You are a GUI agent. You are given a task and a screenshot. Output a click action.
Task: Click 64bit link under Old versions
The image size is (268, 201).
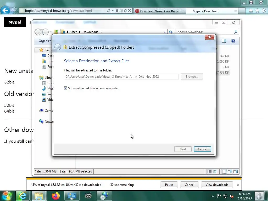pyautogui.click(x=9, y=111)
